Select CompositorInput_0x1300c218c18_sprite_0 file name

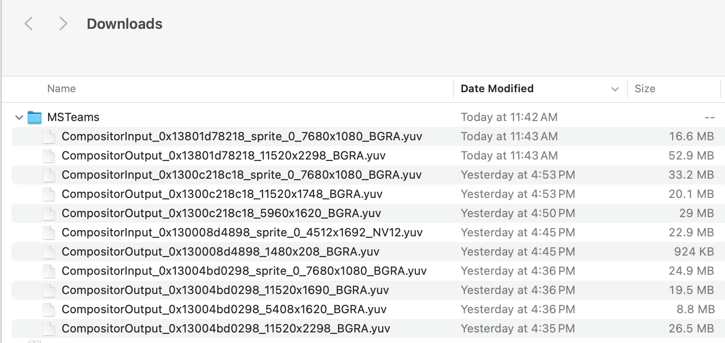[x=241, y=175]
